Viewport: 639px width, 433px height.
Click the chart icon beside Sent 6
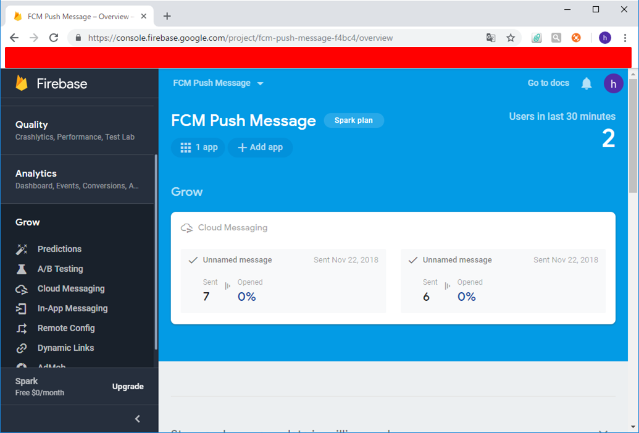coord(448,286)
